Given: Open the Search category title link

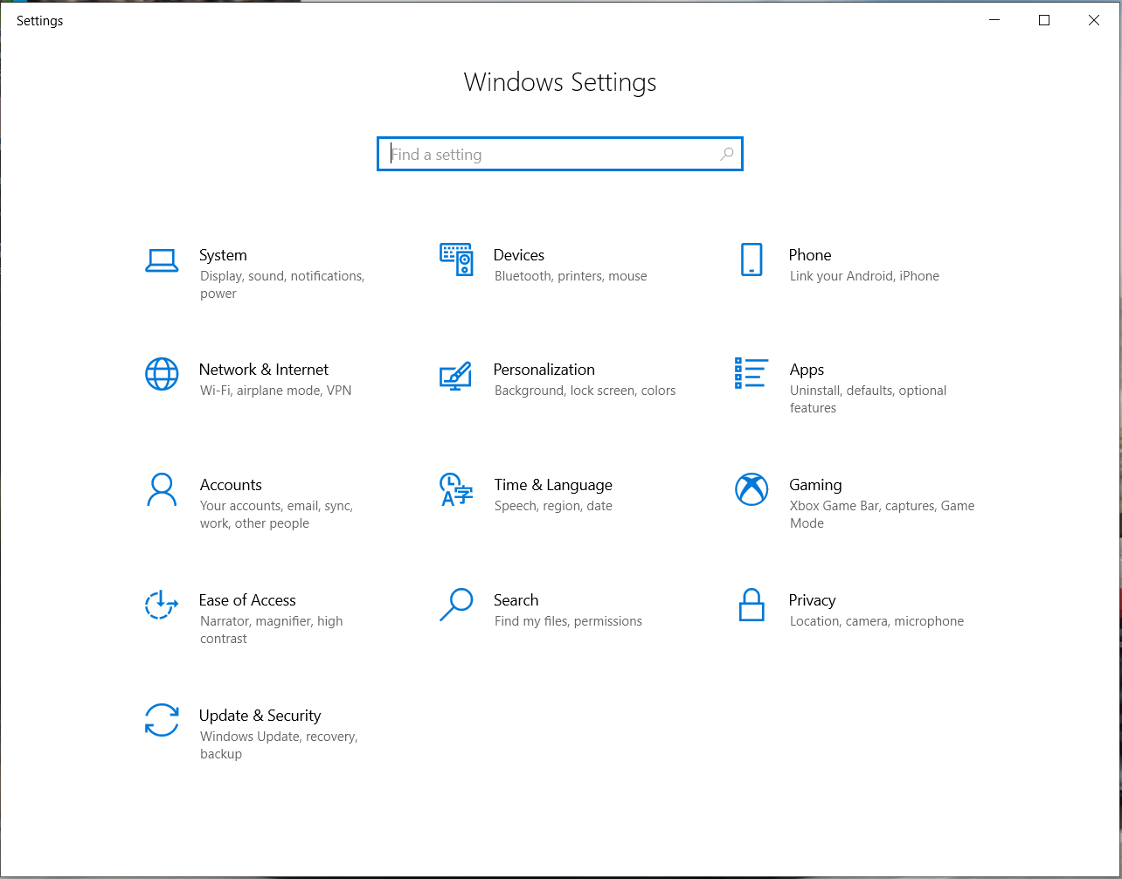Looking at the screenshot, I should coord(516,600).
